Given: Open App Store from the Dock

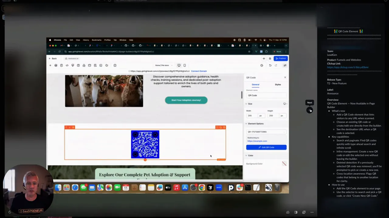Looking at the screenshot, I should (x=185, y=188).
